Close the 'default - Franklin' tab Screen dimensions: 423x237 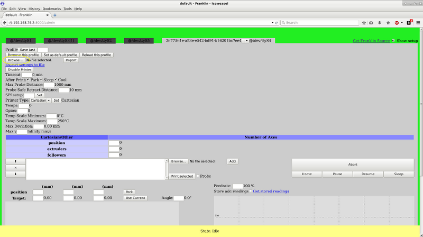(x=48, y=15)
